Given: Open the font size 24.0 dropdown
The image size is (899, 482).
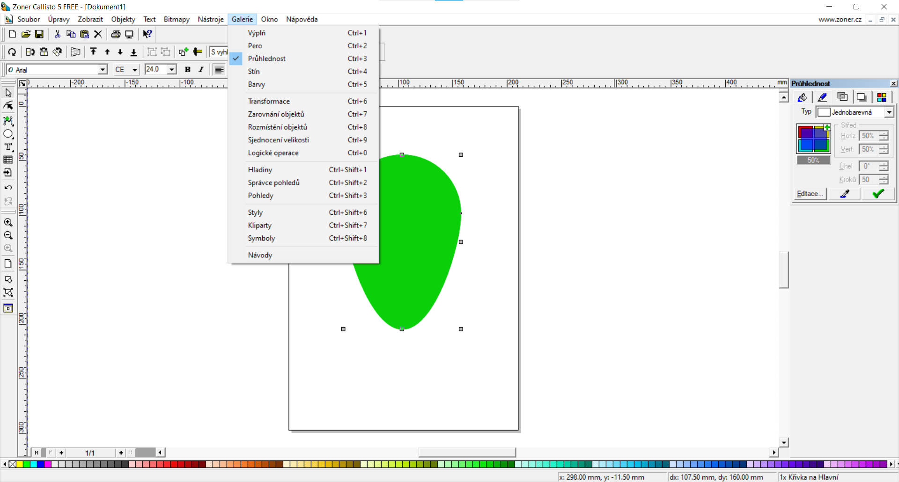Looking at the screenshot, I should pos(172,70).
